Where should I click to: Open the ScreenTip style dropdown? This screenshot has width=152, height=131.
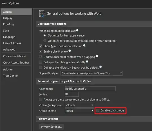[91, 73]
